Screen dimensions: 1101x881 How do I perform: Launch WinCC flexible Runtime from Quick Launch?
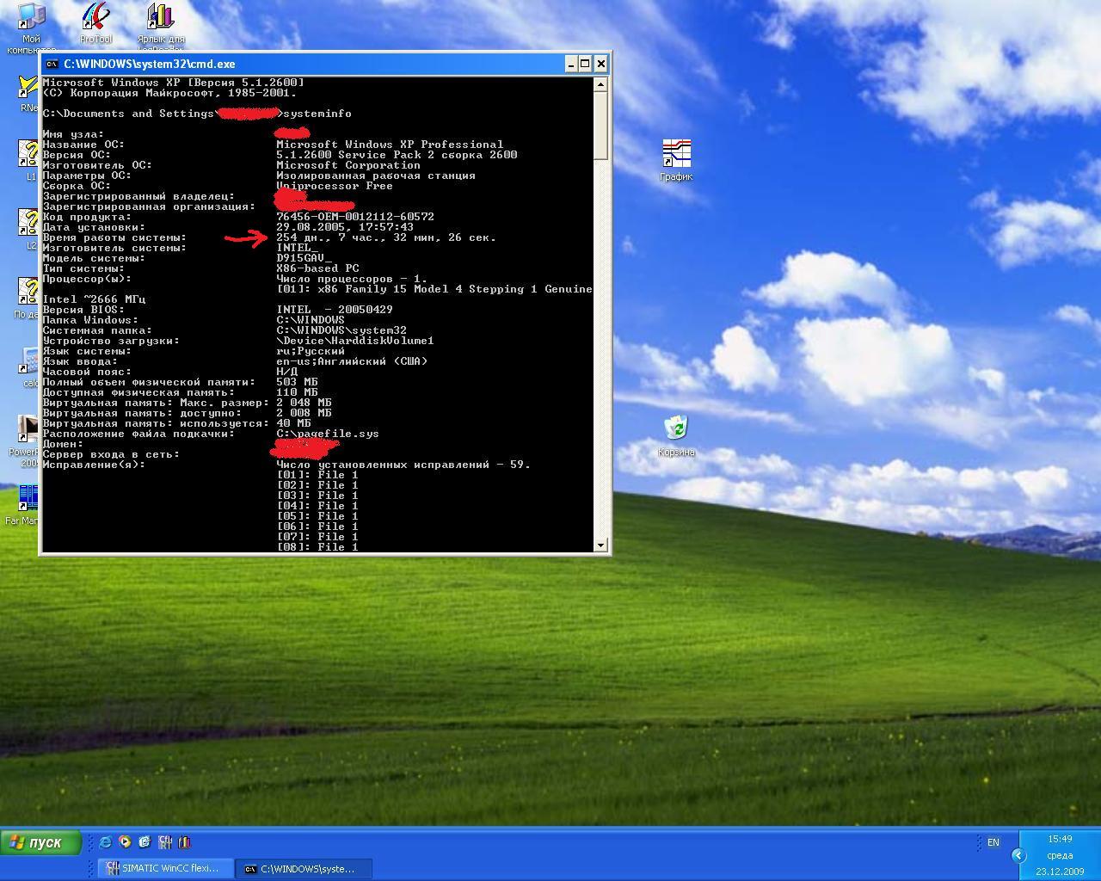(164, 842)
